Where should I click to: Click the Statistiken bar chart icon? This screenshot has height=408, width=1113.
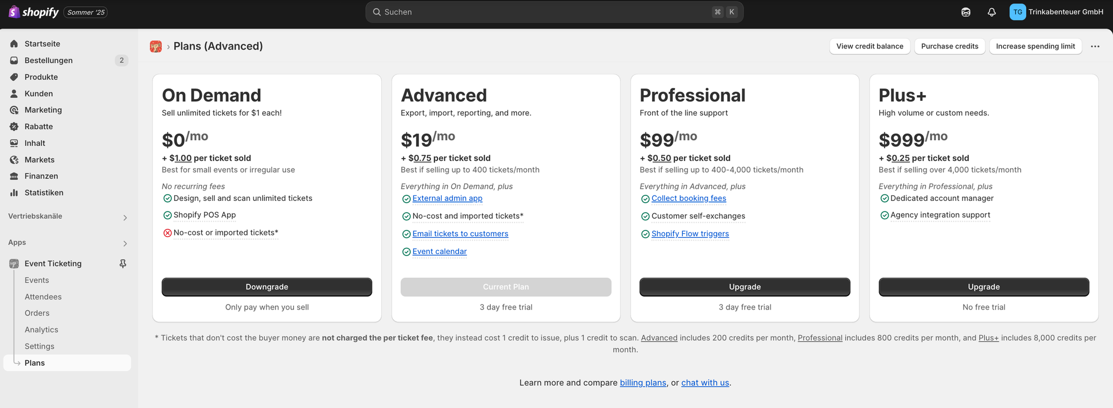tap(14, 193)
